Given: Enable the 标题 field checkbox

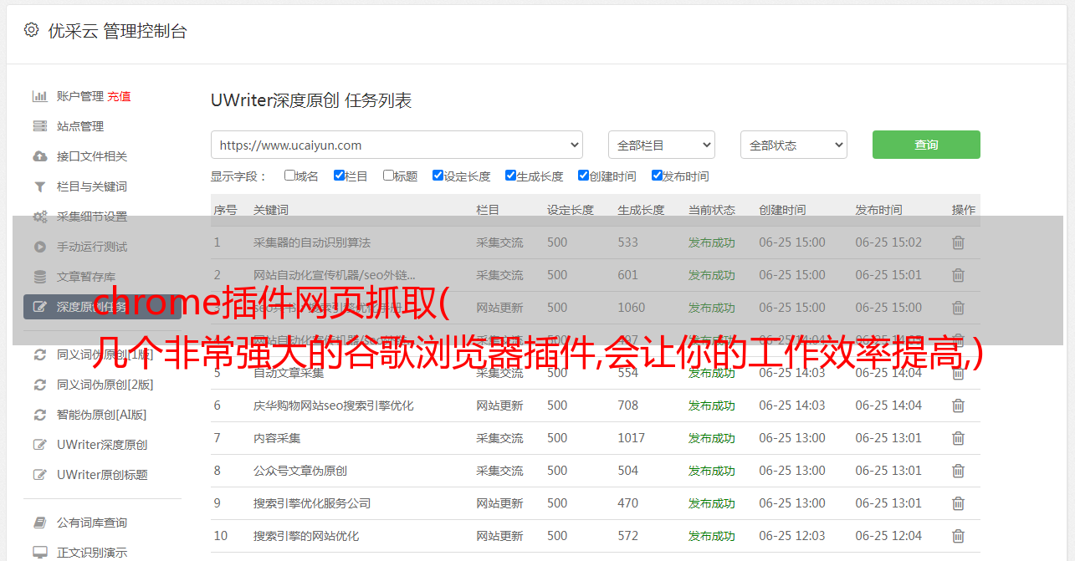Looking at the screenshot, I should (x=388, y=176).
